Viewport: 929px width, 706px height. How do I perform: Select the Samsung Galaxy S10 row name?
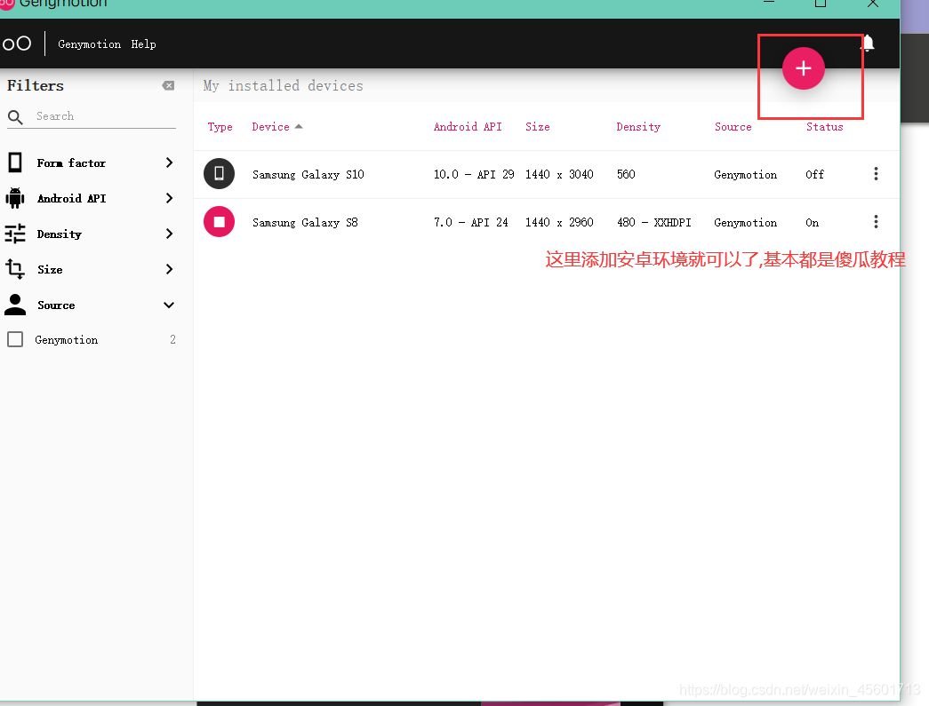pos(308,175)
